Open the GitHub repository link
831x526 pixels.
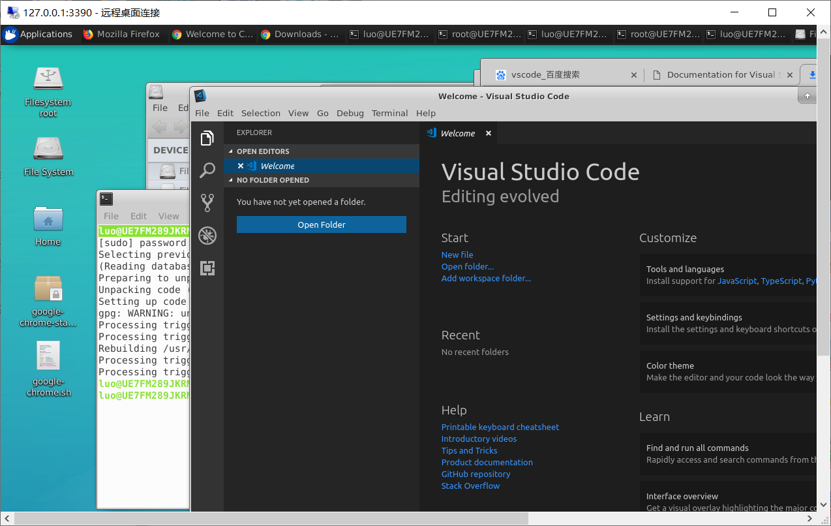point(476,474)
